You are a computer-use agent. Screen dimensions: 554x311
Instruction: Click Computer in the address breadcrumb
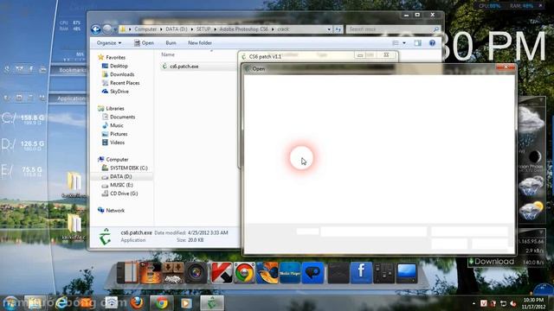[x=145, y=29]
